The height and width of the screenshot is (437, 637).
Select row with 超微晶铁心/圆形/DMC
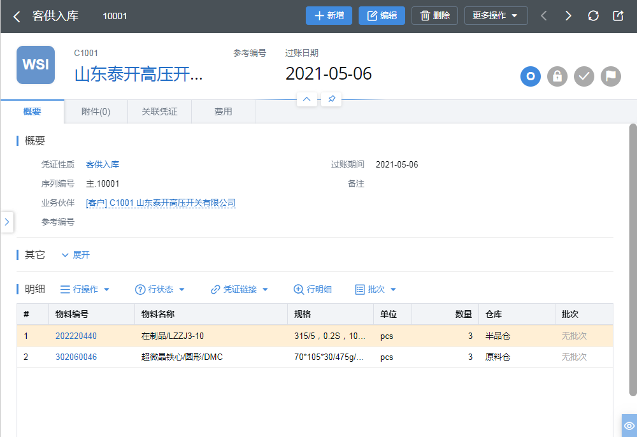315,357
